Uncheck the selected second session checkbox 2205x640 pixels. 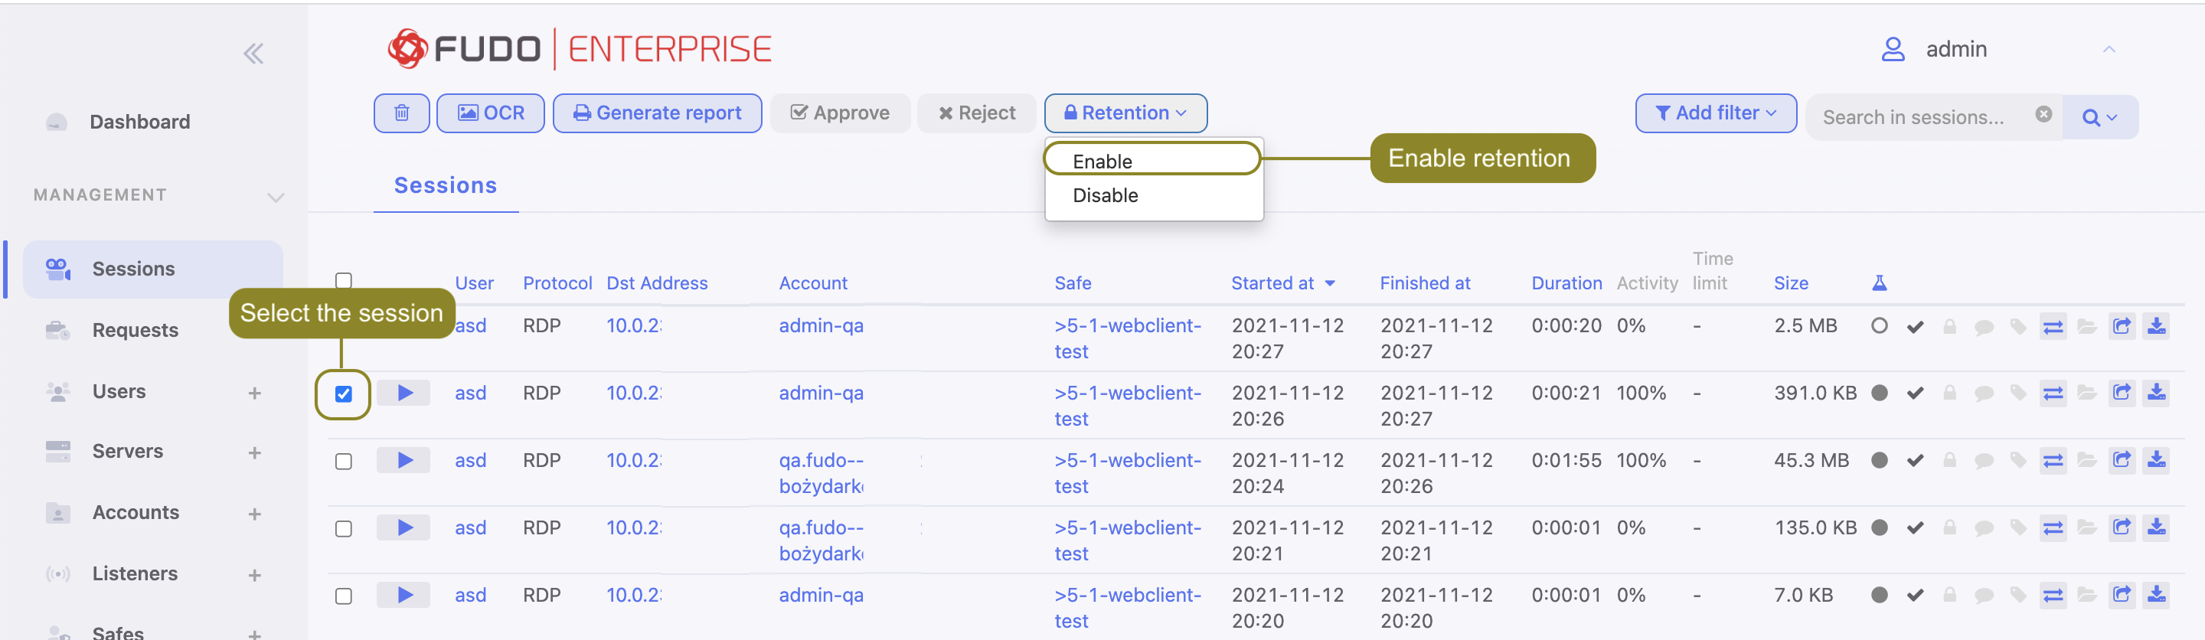(x=343, y=393)
